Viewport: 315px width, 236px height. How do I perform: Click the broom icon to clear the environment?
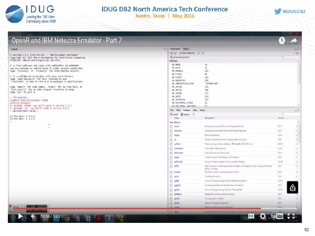(199, 53)
